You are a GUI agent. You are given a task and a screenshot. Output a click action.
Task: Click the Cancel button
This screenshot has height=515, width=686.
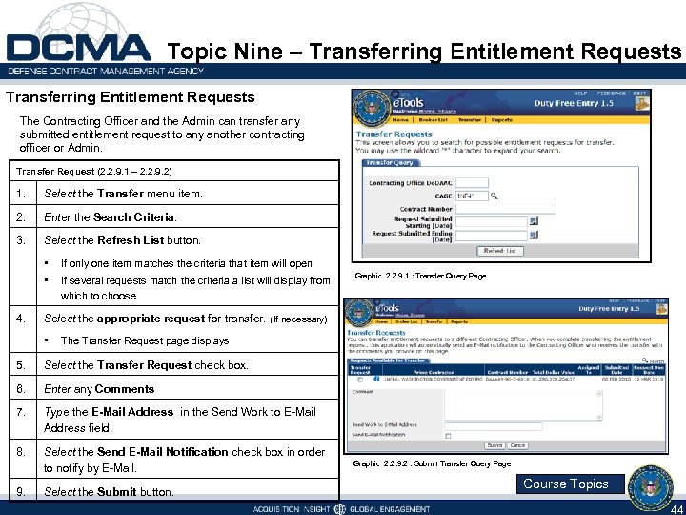coord(517,445)
